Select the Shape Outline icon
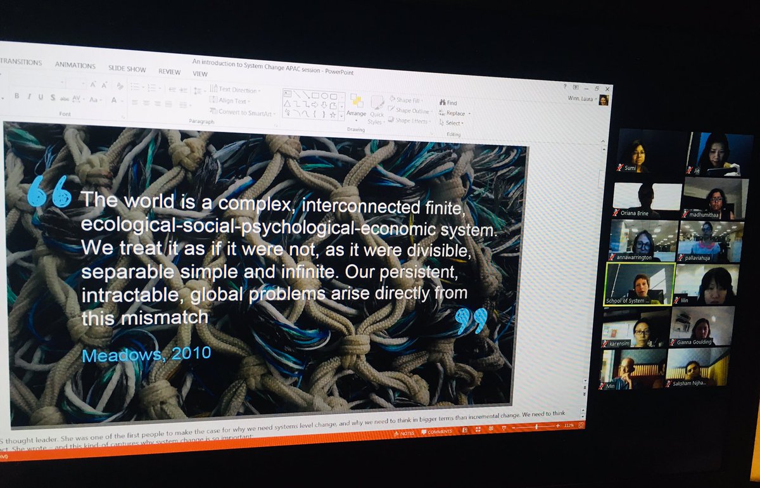Image resolution: width=760 pixels, height=488 pixels. tap(390, 110)
